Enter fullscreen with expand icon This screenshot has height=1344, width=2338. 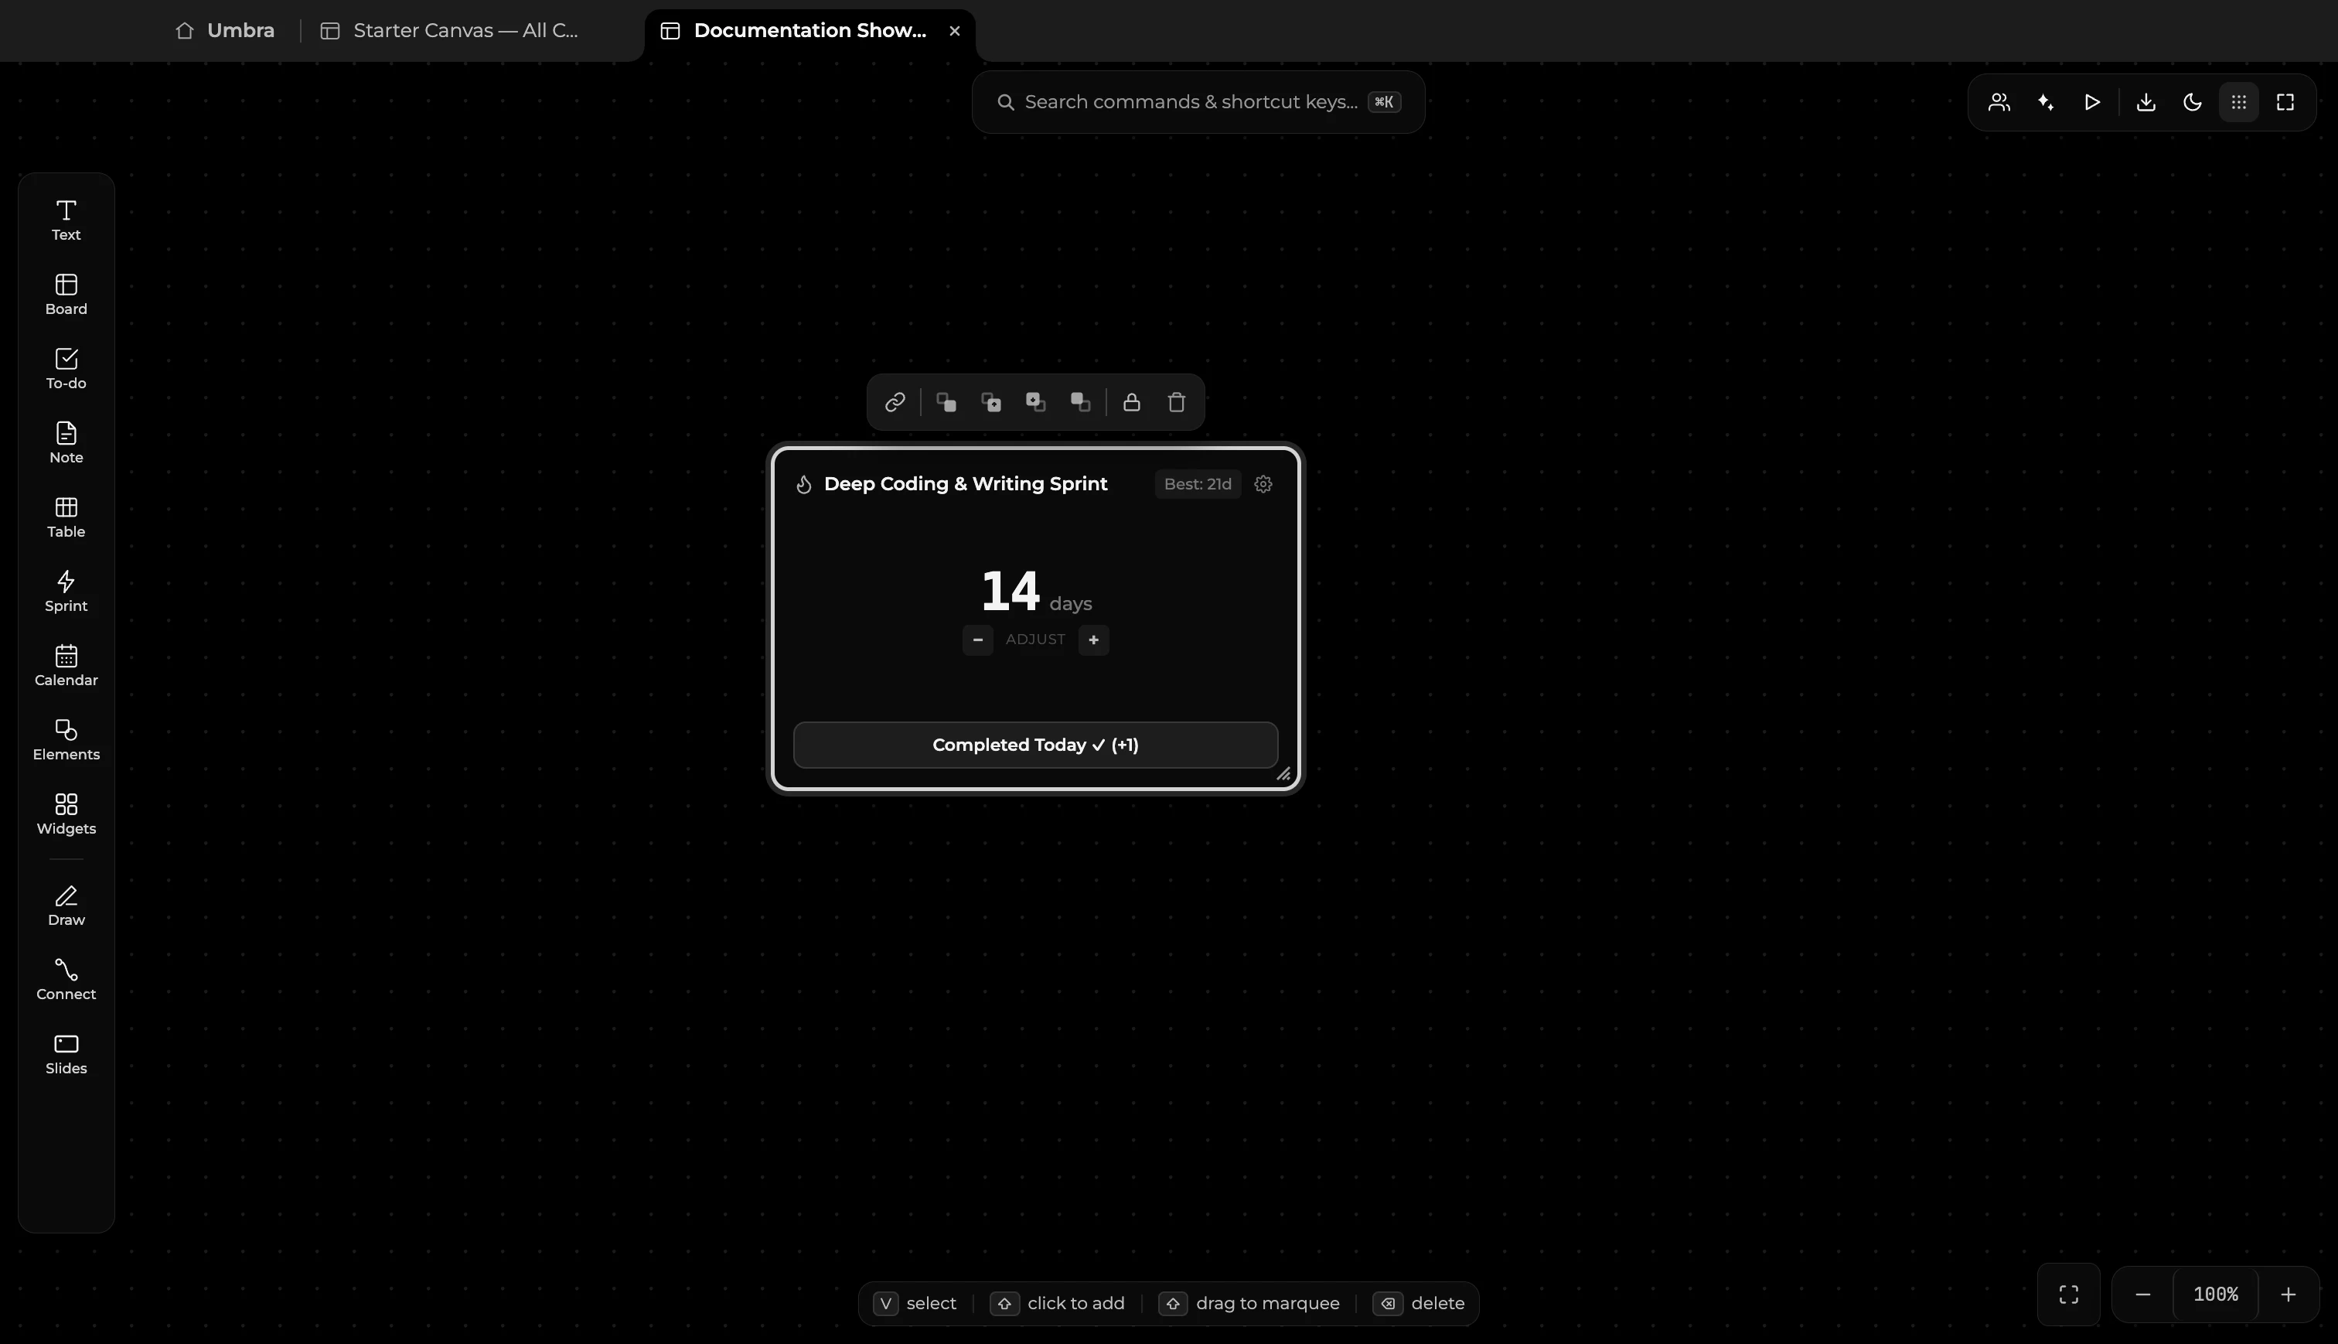click(2285, 102)
